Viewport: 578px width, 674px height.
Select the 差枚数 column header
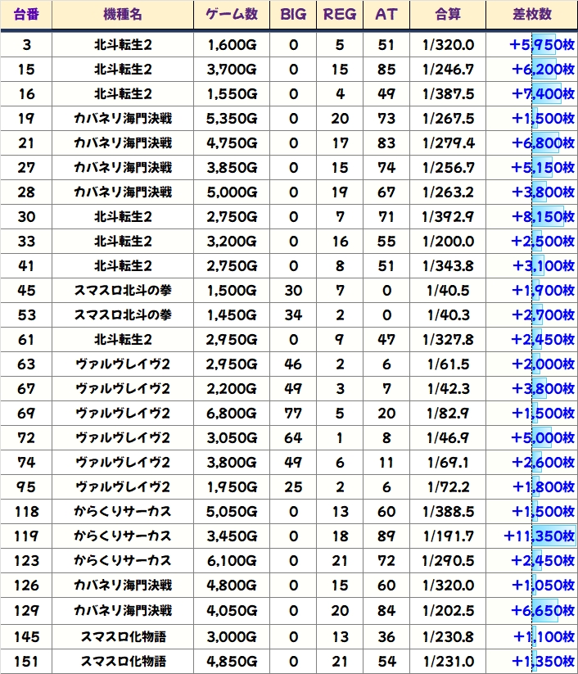click(x=531, y=15)
